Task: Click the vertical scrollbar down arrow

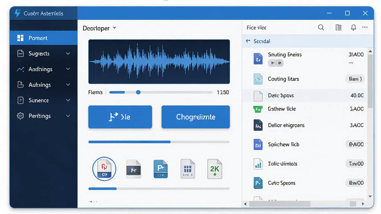Action: [370, 196]
